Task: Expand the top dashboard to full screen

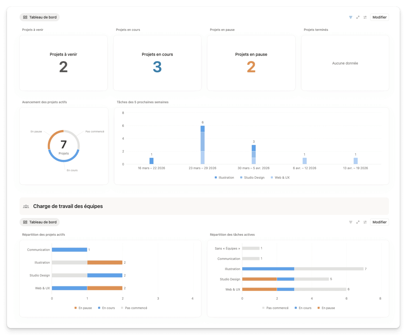Action: (358, 17)
